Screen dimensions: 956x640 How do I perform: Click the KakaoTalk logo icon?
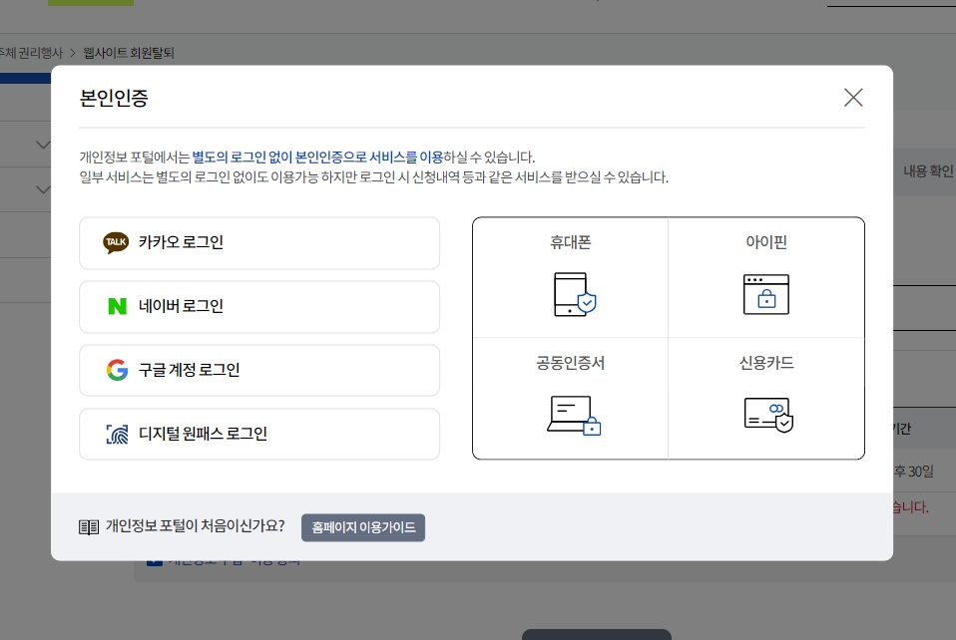coord(116,242)
